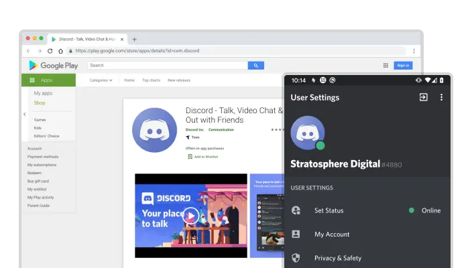Click the Discord Inc. developer link
472x268 pixels.
(194, 129)
